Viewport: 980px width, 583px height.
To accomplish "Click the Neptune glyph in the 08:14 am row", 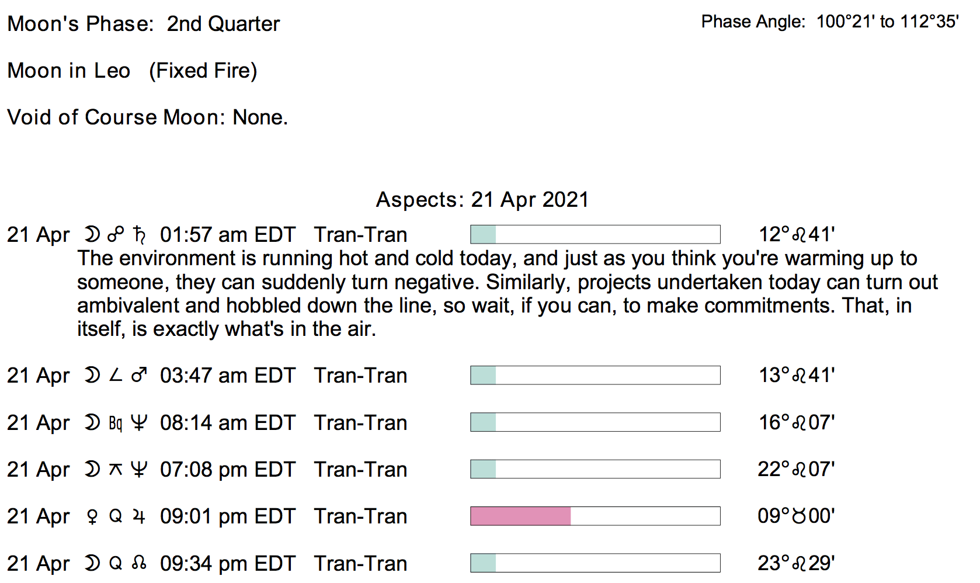I will click(x=139, y=422).
